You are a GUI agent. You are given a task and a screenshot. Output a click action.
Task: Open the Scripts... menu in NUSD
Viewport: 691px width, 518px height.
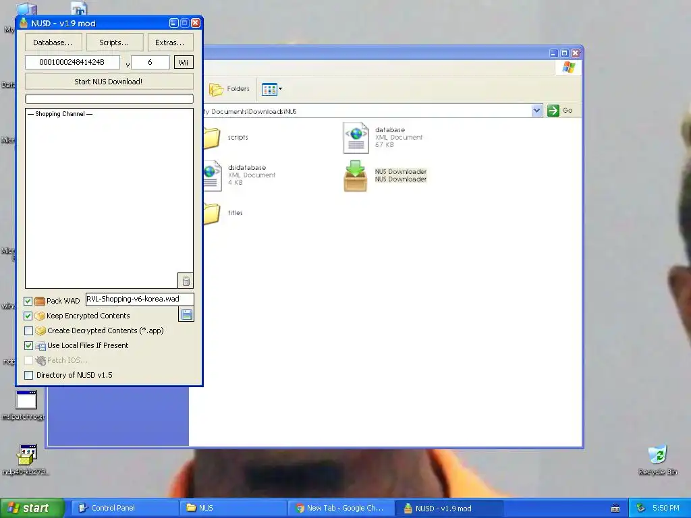[114, 42]
